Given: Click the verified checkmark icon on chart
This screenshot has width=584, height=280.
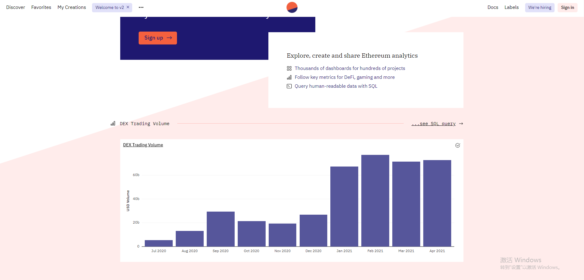Looking at the screenshot, I should 457,145.
